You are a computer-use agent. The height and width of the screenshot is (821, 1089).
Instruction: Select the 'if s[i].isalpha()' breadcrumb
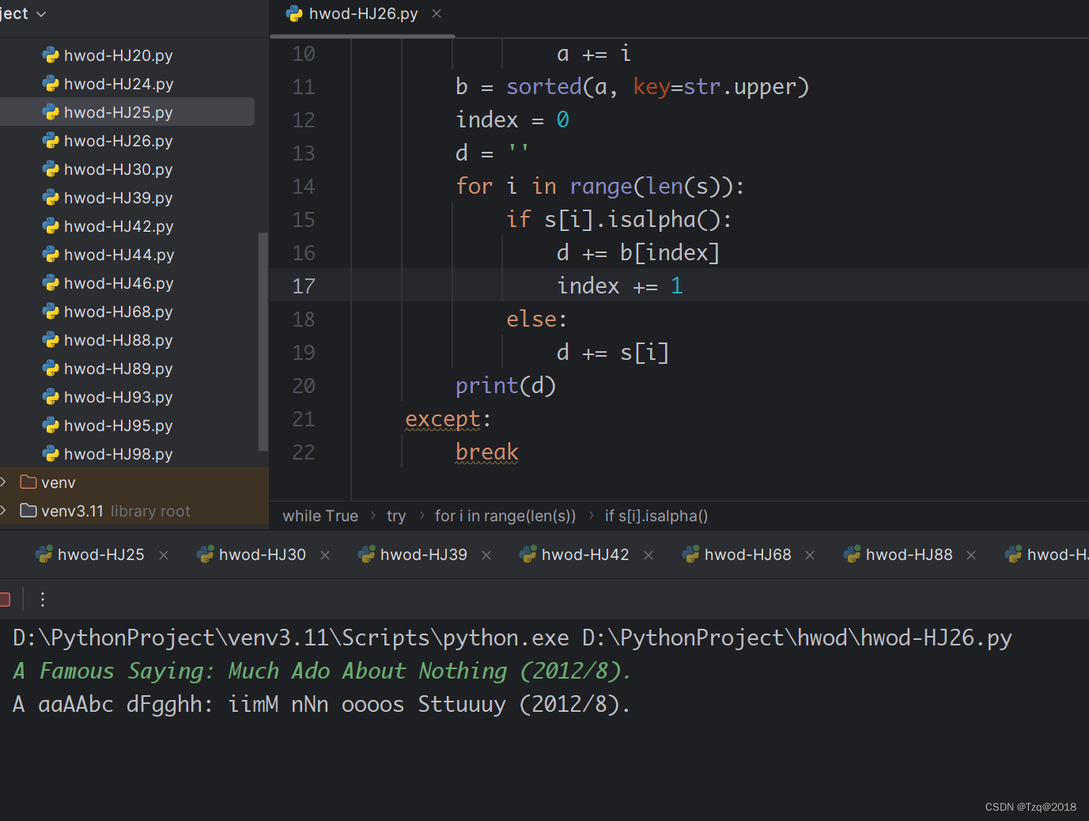656,516
